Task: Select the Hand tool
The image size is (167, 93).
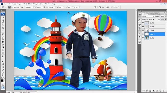Action: pyautogui.click(x=3, y=73)
